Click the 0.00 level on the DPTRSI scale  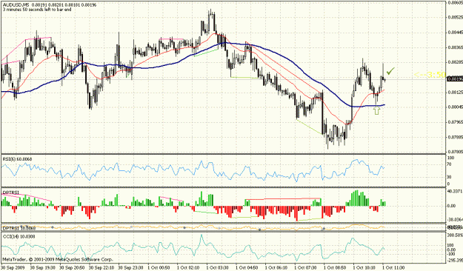pos(452,206)
